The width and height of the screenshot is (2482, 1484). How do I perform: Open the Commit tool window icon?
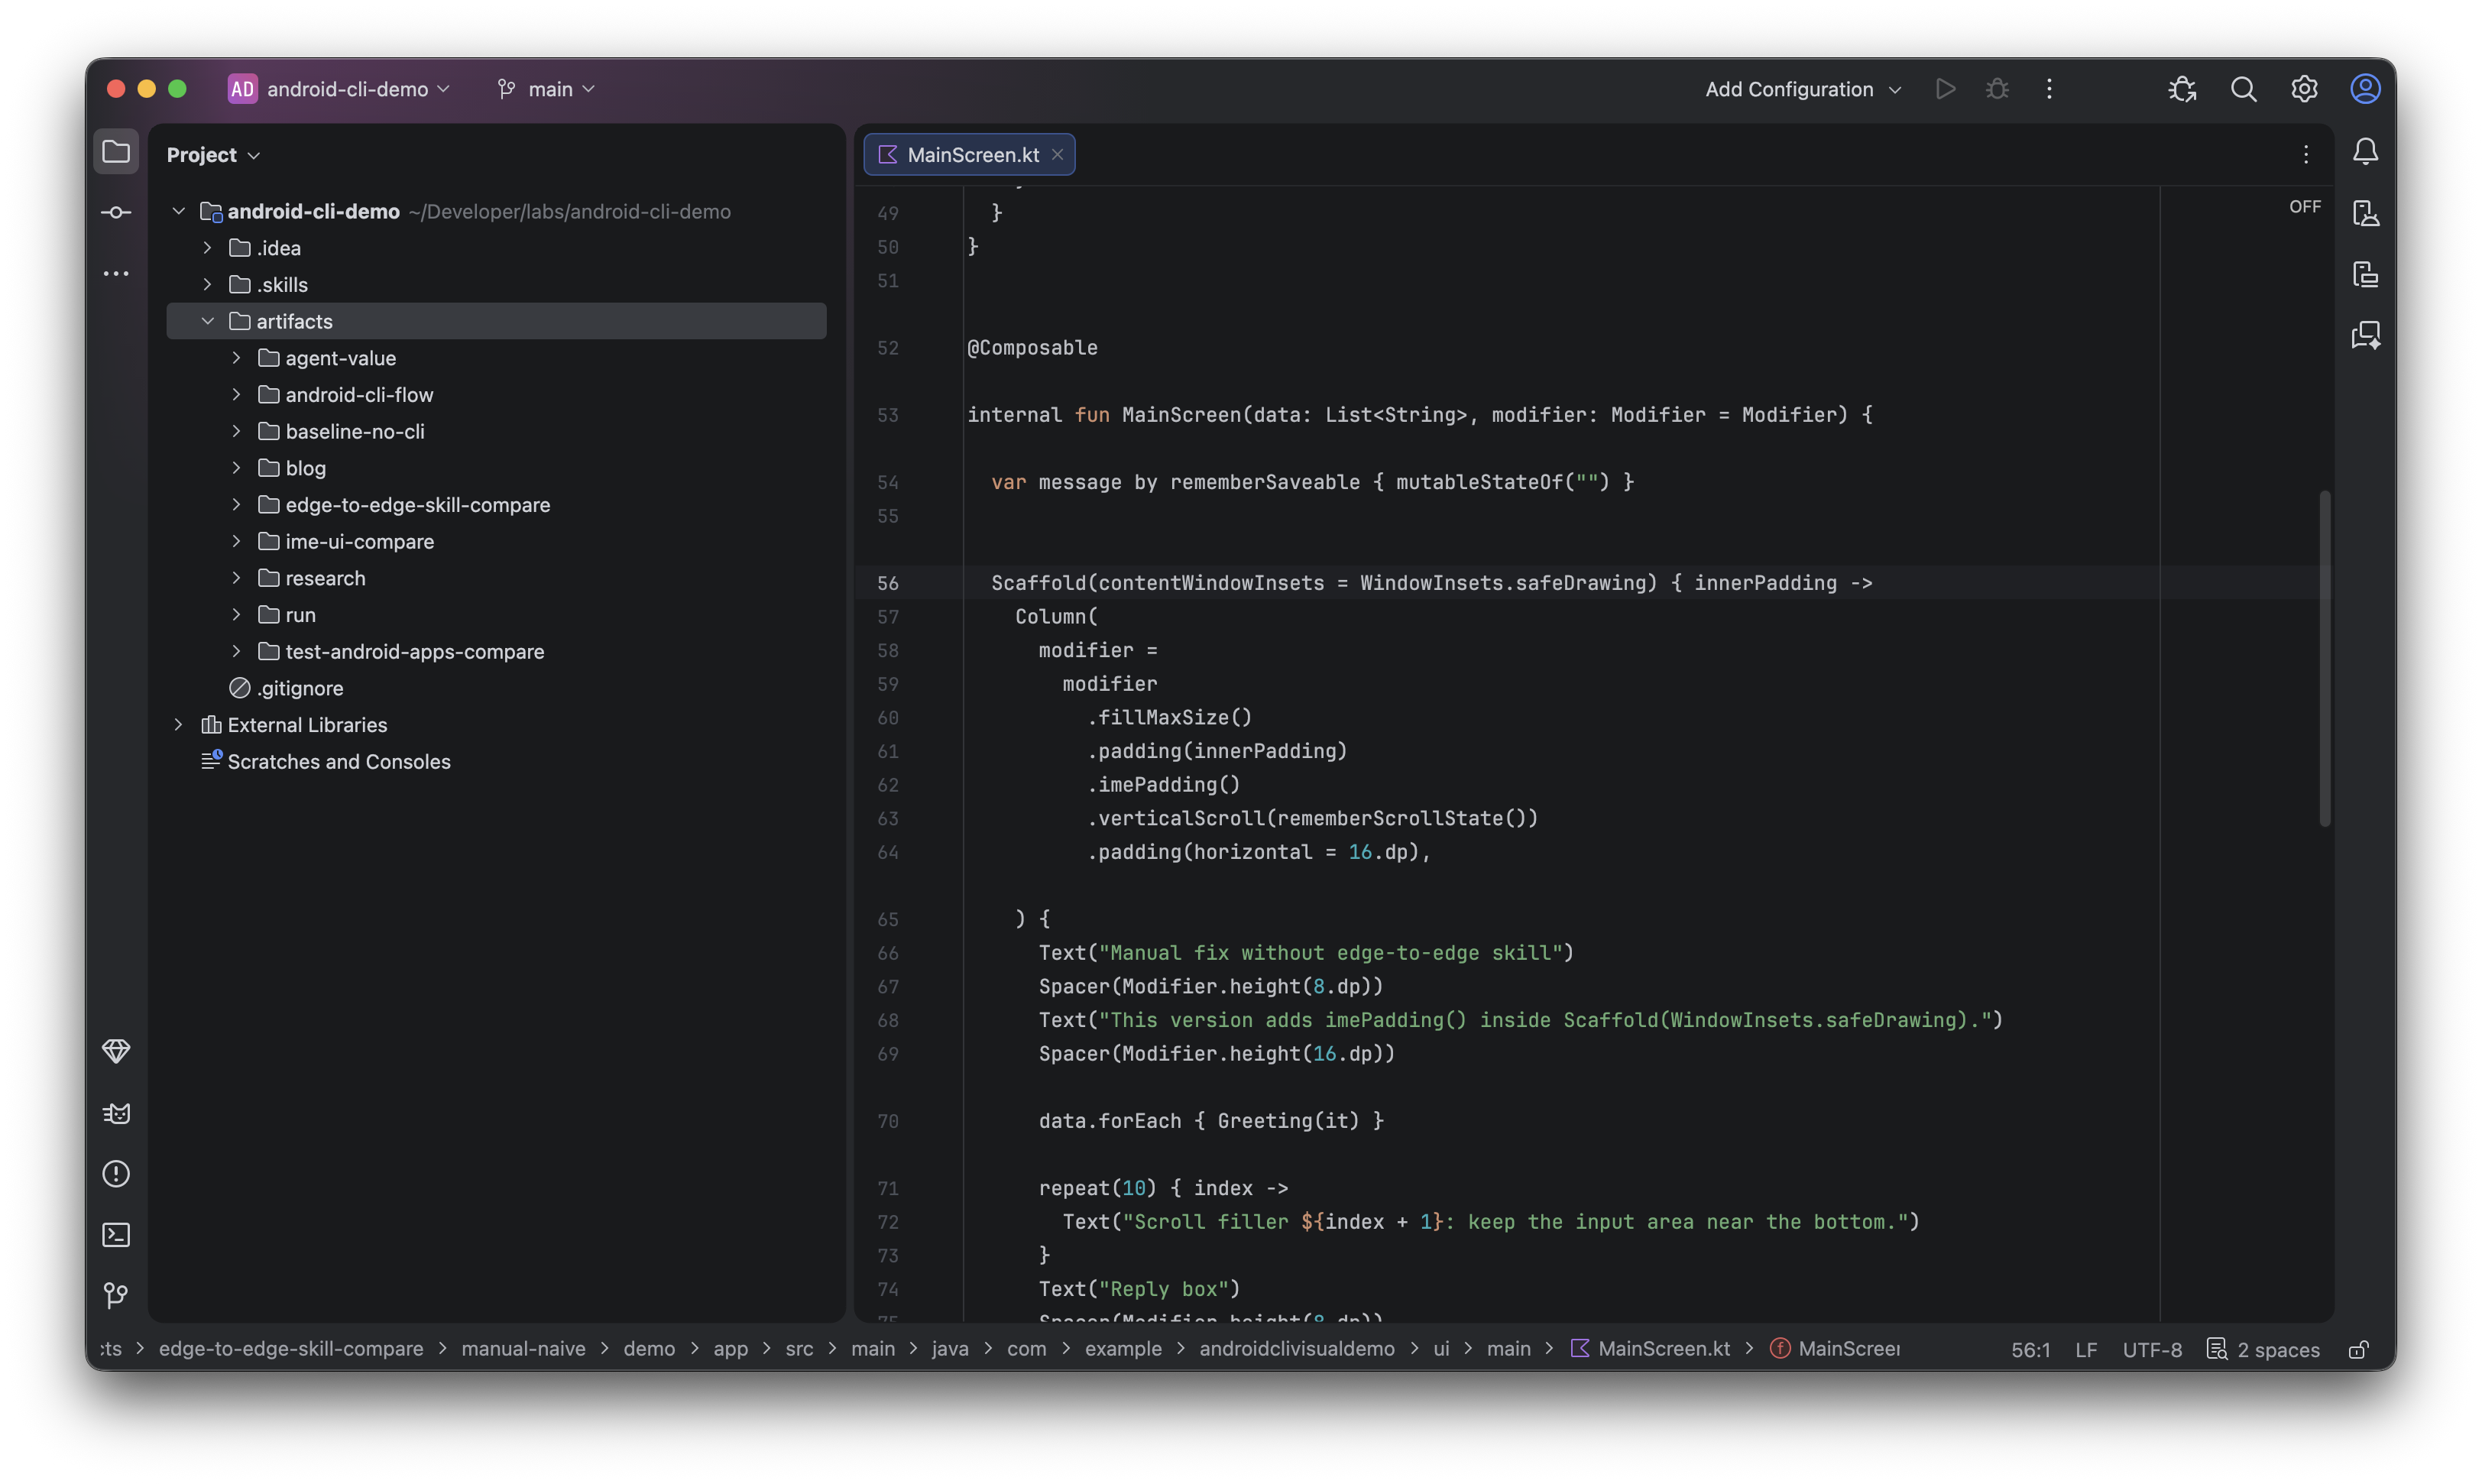[116, 212]
